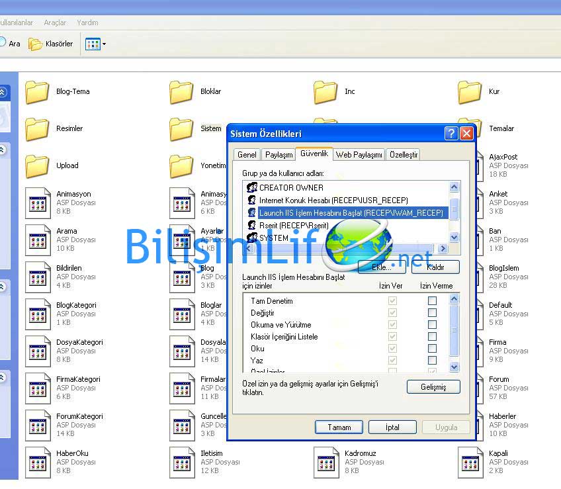Select the Kur folder icon
This screenshot has width=561, height=489.
pyautogui.click(x=470, y=92)
